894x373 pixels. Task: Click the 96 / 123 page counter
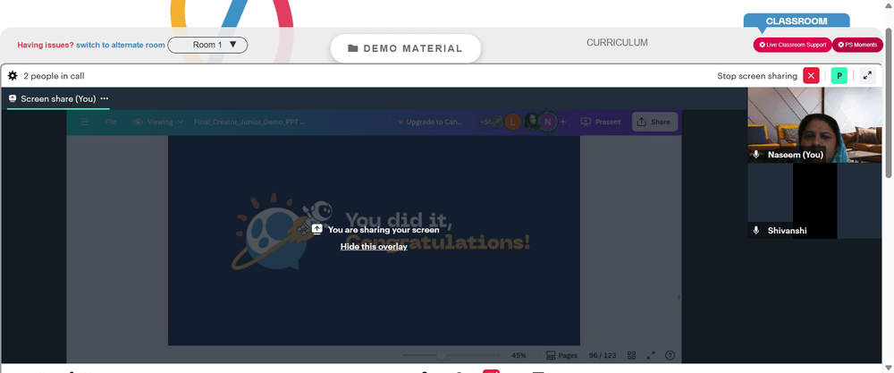tap(603, 355)
